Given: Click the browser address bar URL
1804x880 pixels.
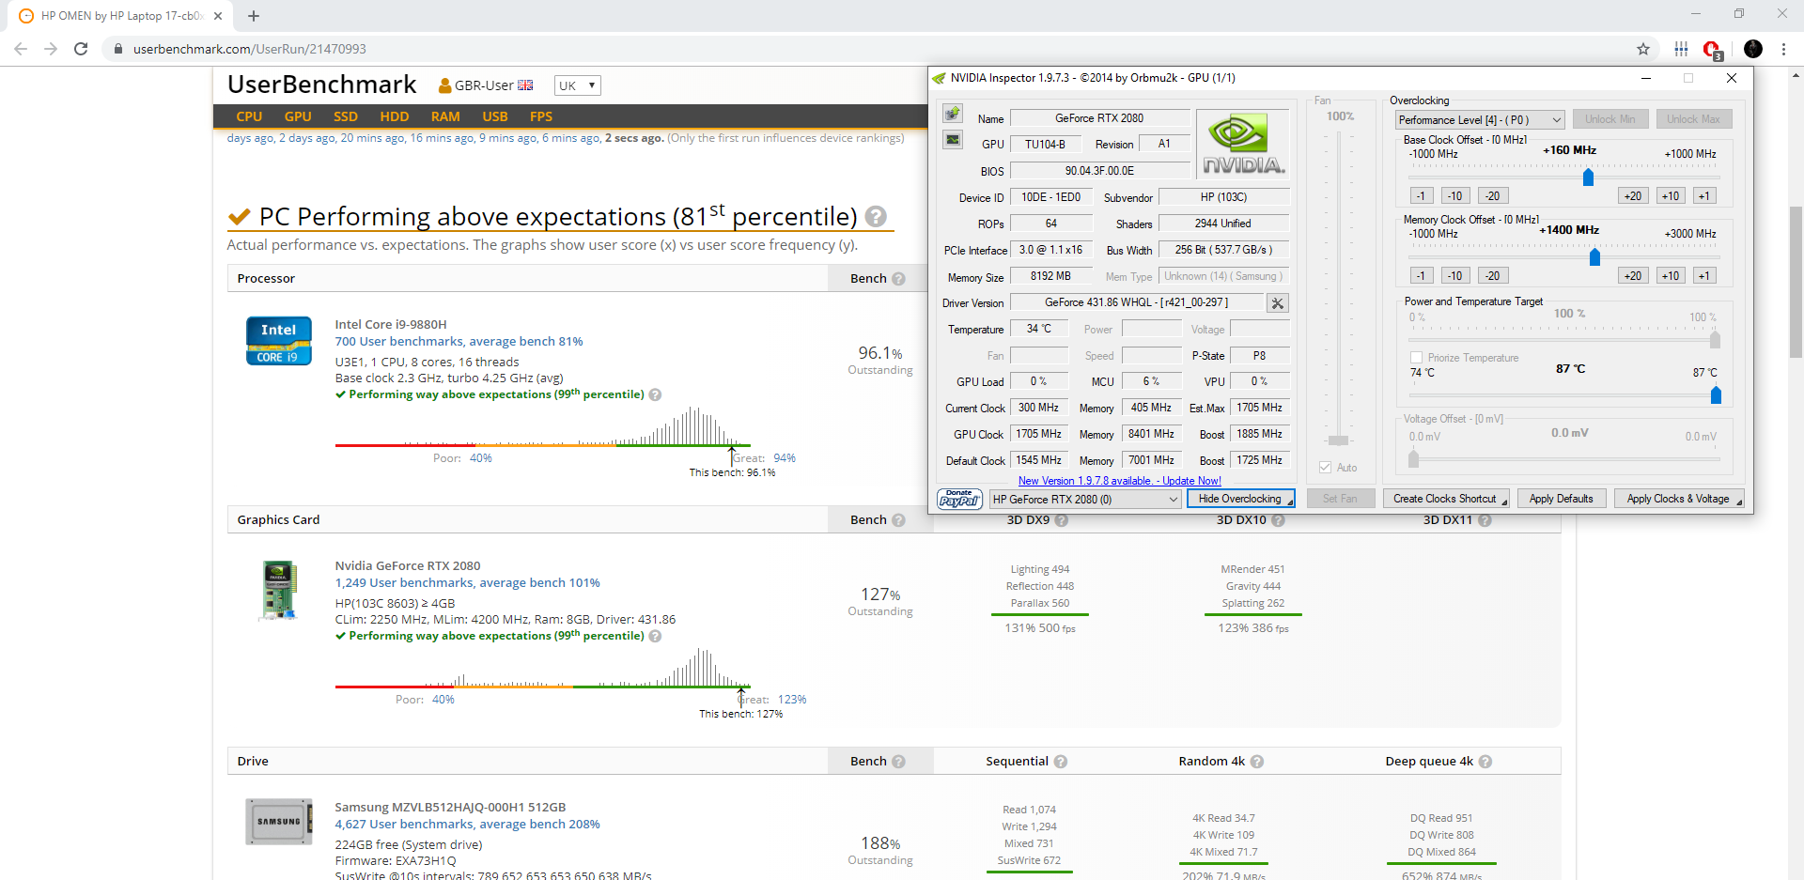Looking at the screenshot, I should (250, 49).
